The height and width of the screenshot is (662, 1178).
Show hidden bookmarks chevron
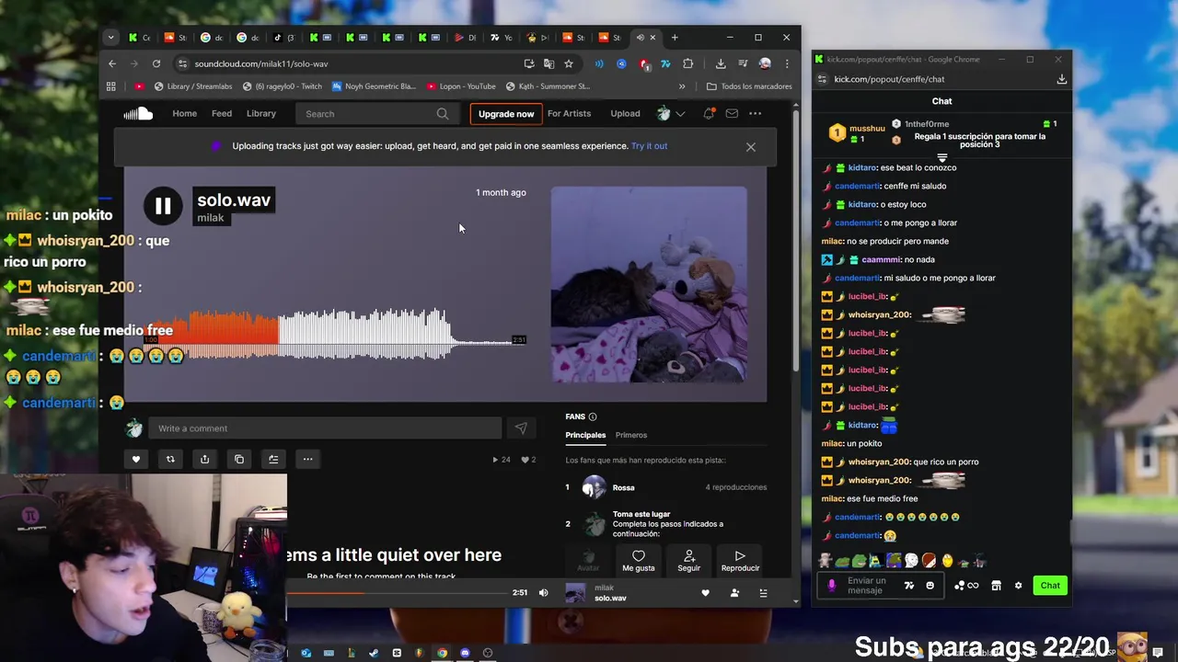pyautogui.click(x=682, y=86)
